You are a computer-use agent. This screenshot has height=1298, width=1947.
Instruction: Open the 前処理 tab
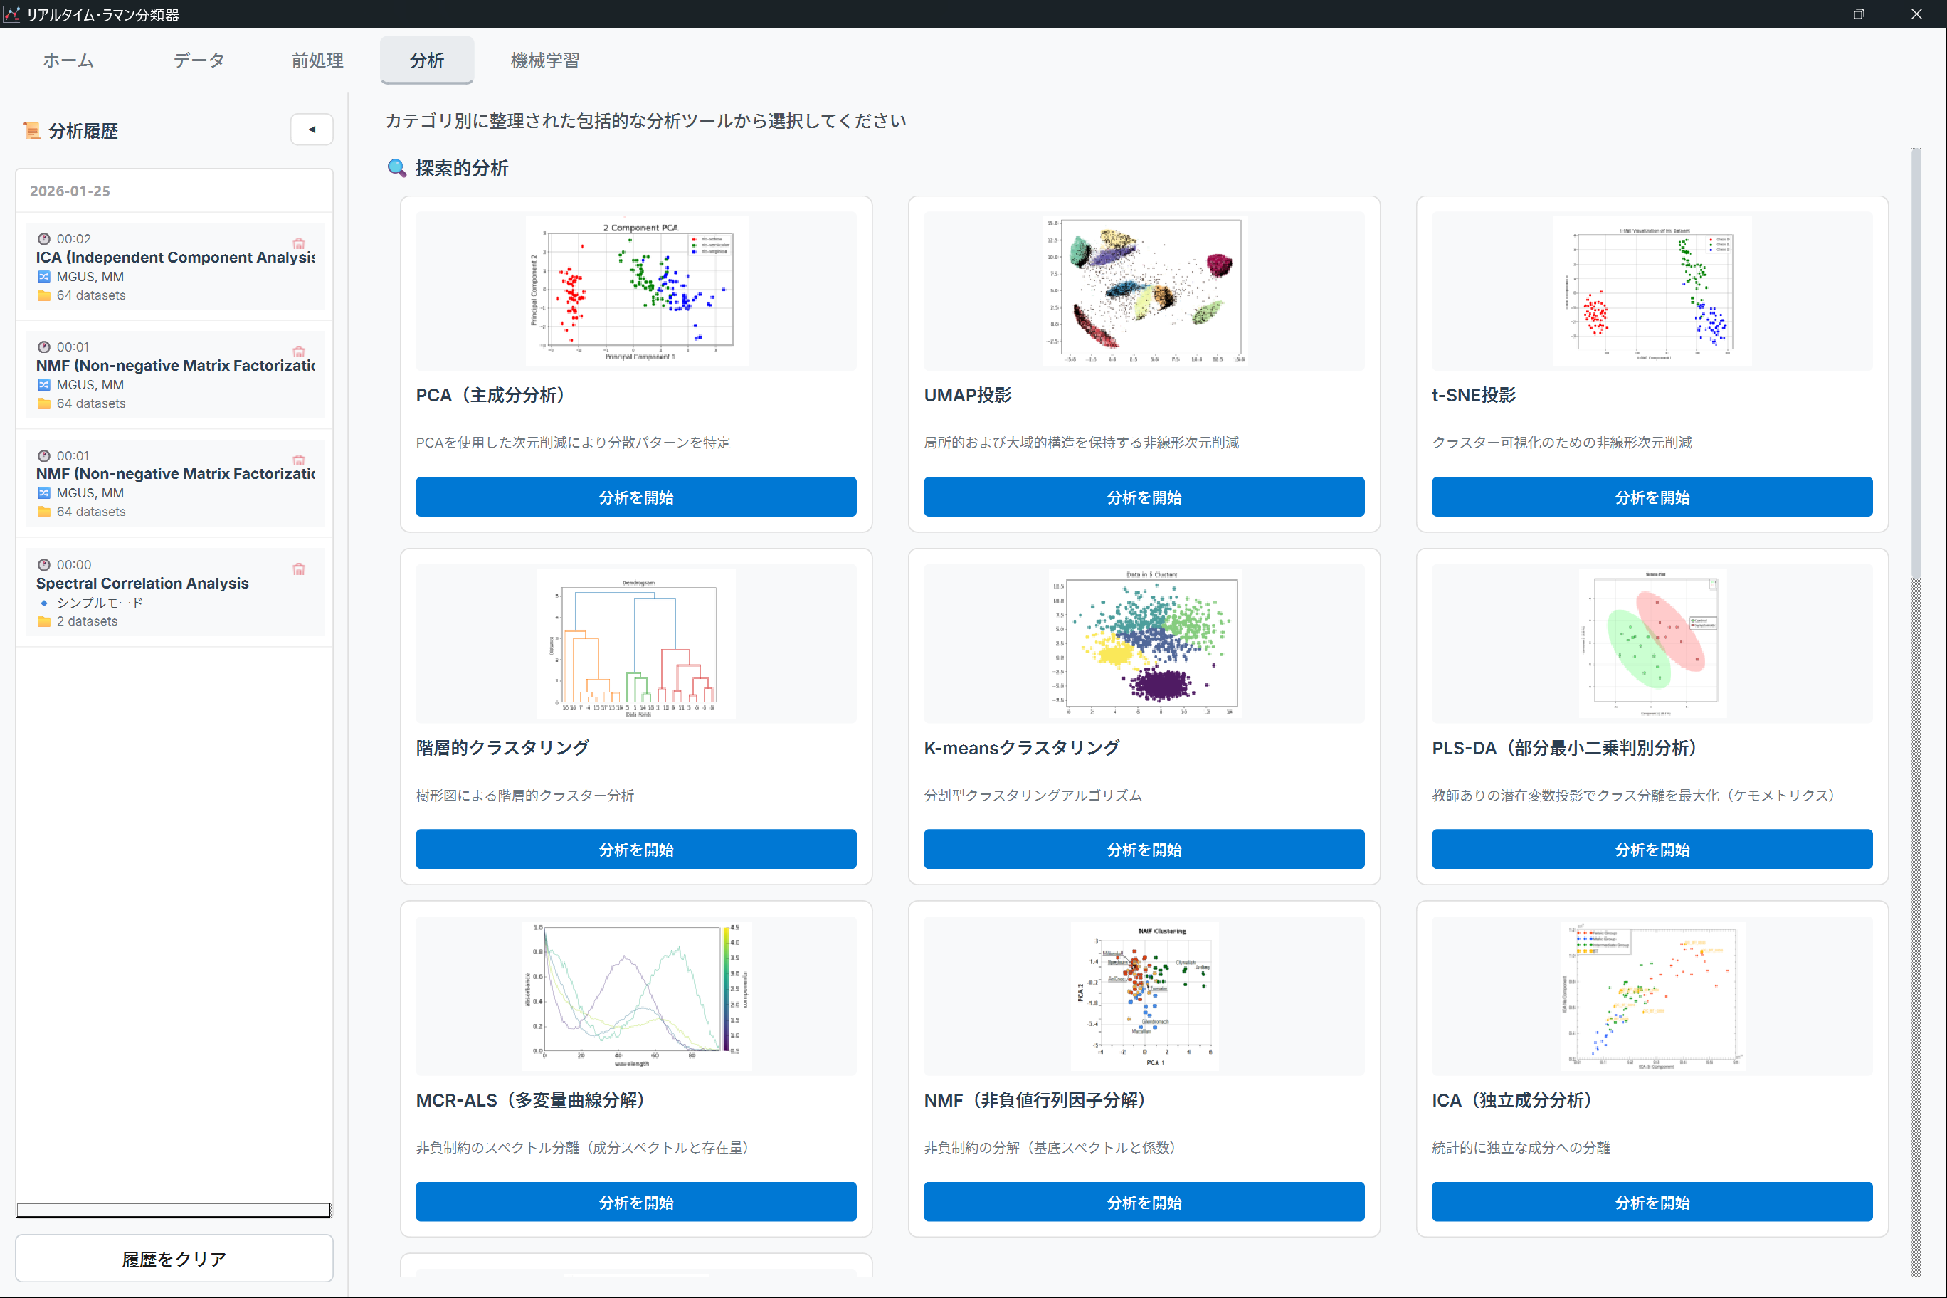pos(317,60)
